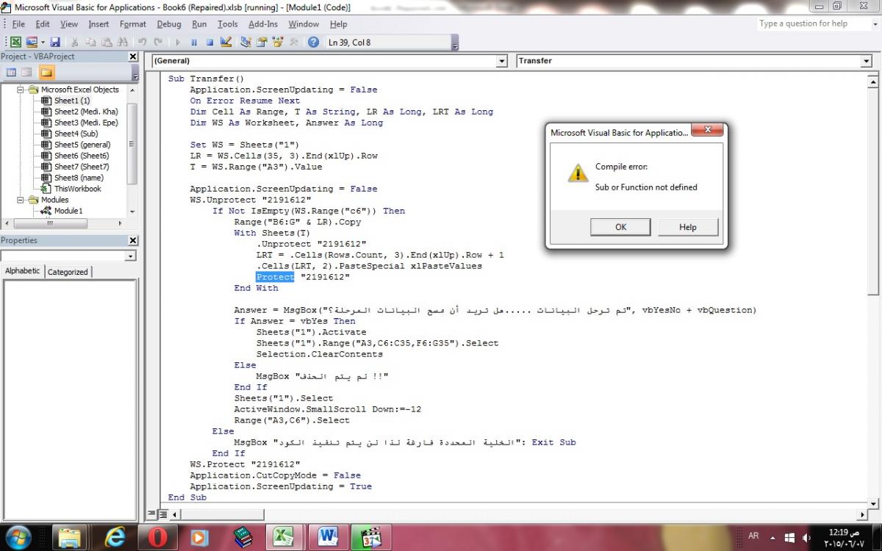The height and width of the screenshot is (551, 882).
Task: Click Help in the compile error dialog
Action: pos(687,227)
